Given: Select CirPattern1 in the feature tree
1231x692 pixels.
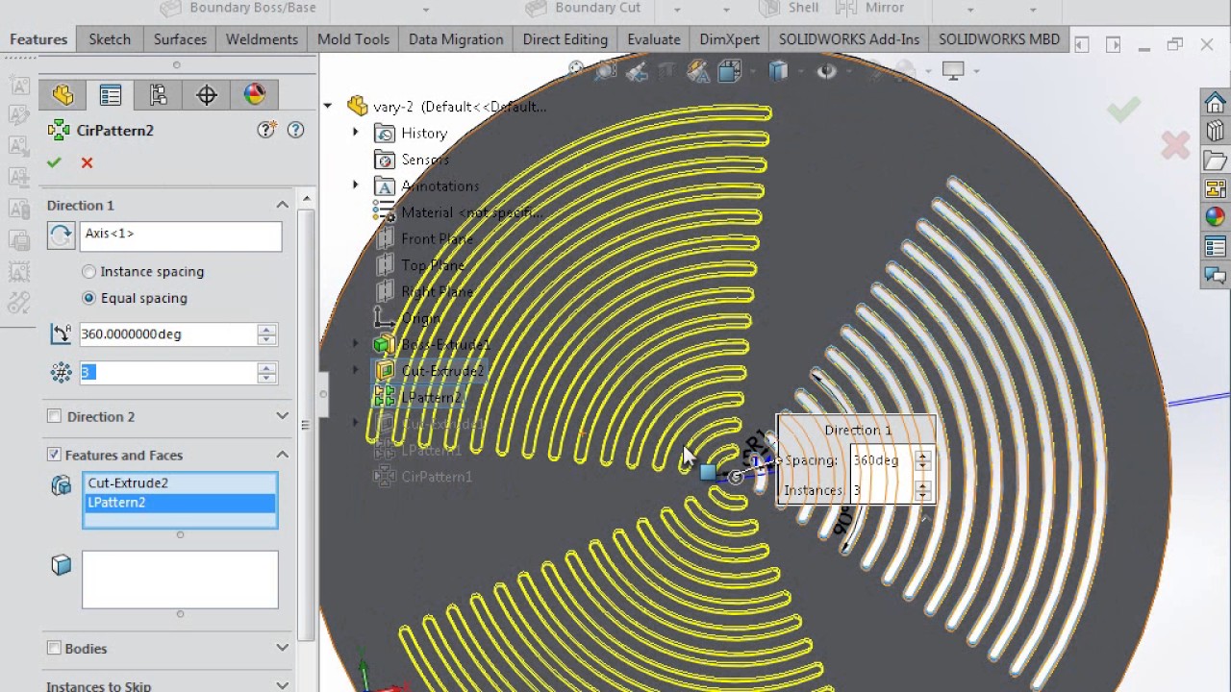Looking at the screenshot, I should click(424, 477).
